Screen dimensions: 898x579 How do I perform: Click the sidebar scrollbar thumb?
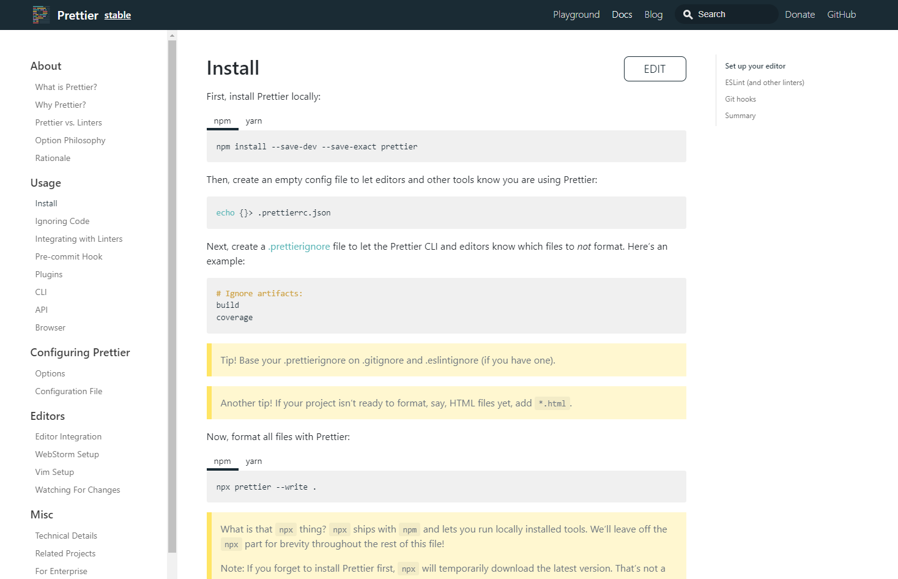pos(172,297)
